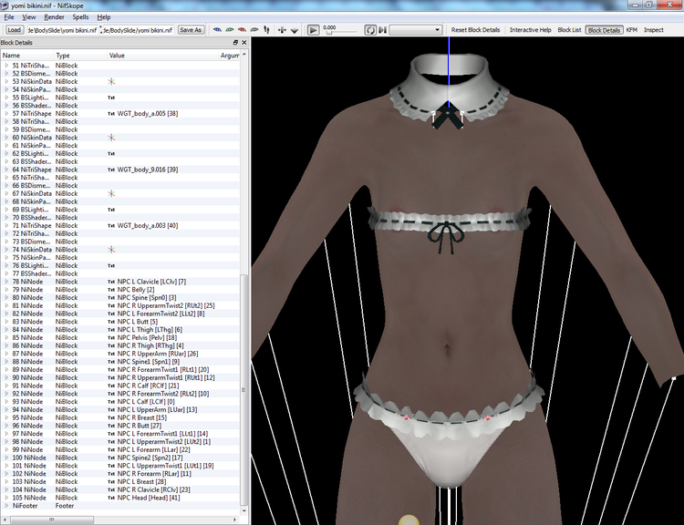Expand the 57 NiTriShape row
Viewport: 684px width, 525px height.
coord(6,113)
